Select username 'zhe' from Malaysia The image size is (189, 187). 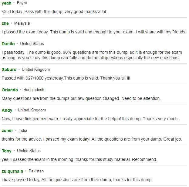[5, 23]
